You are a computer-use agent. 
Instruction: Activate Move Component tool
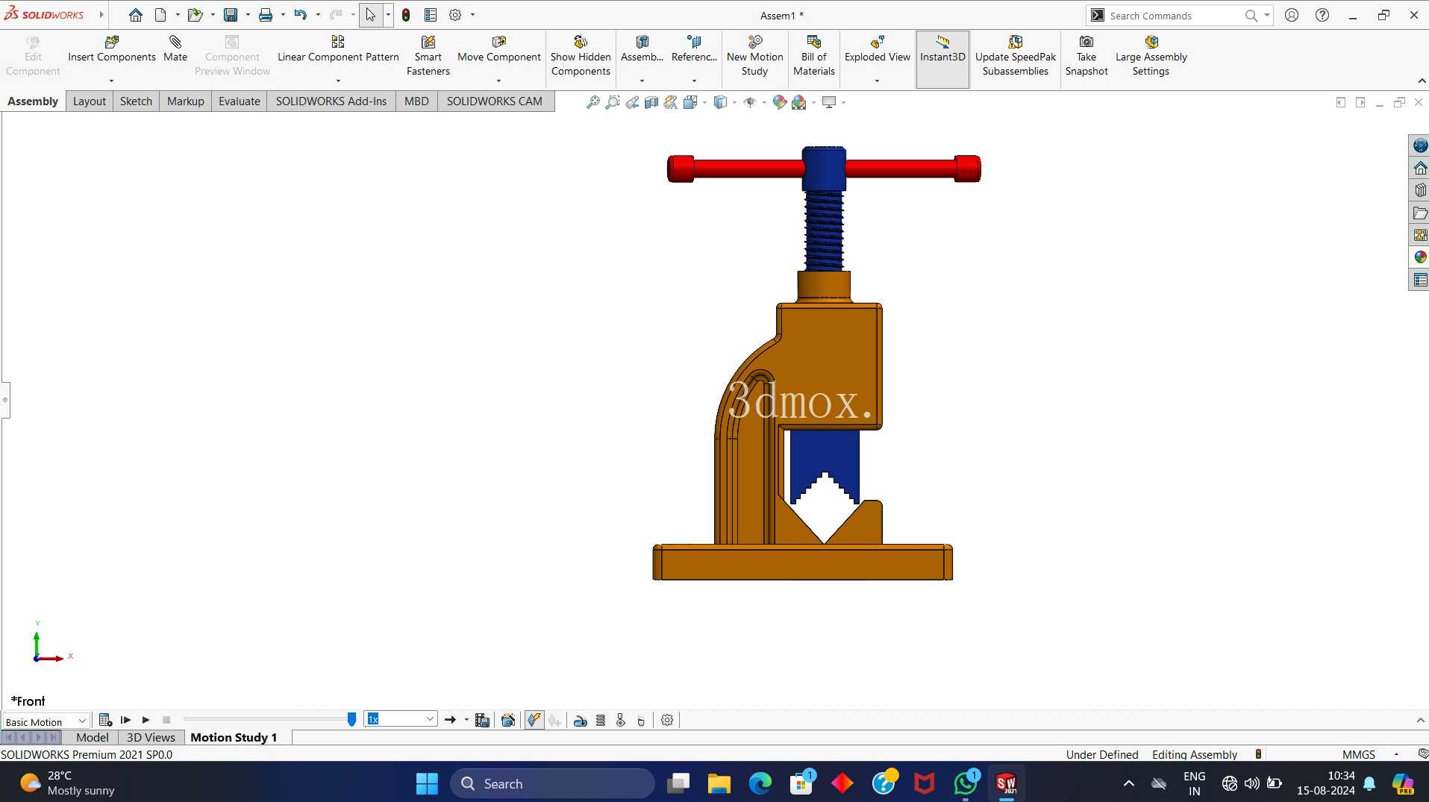tap(499, 49)
